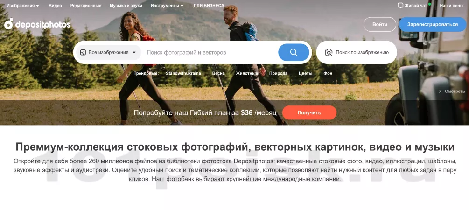Click into the photo and vector search field

coord(210,52)
